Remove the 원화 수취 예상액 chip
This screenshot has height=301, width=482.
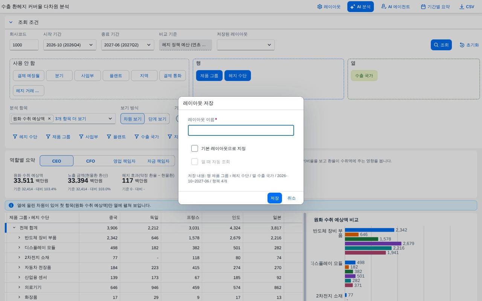tap(49, 119)
